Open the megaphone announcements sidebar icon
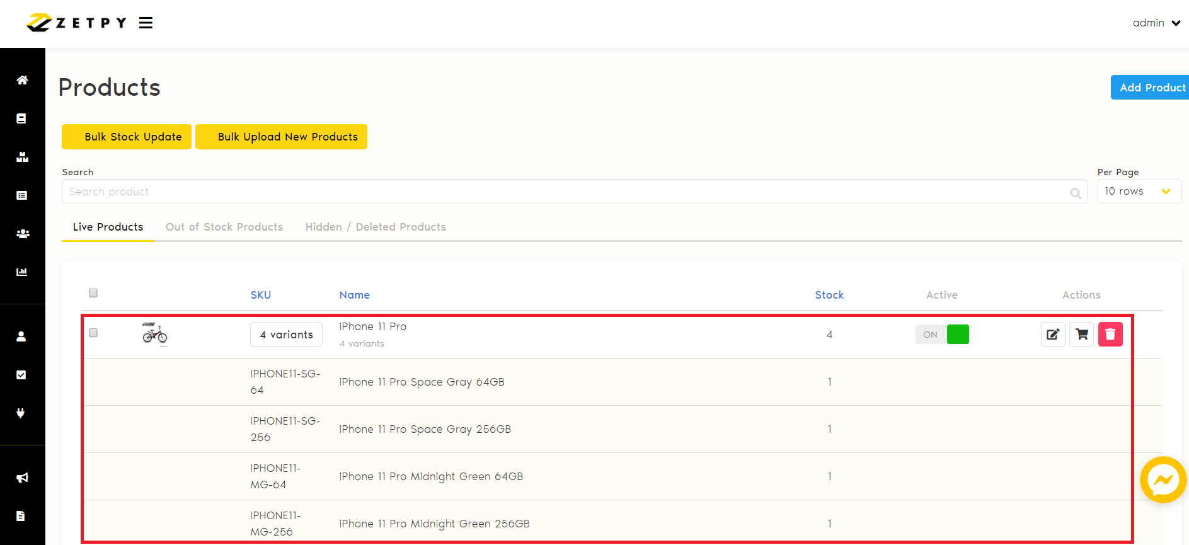1189x545 pixels. (x=22, y=478)
